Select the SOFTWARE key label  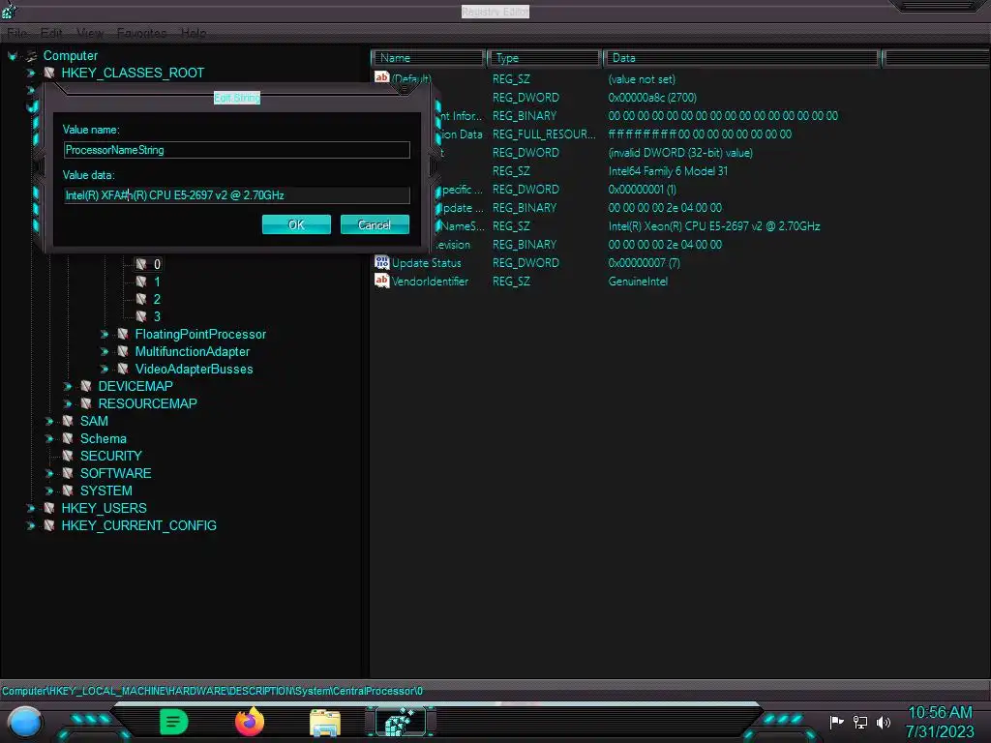[x=116, y=473]
